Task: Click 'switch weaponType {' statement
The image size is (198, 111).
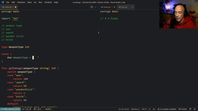Action: [x=21, y=72]
